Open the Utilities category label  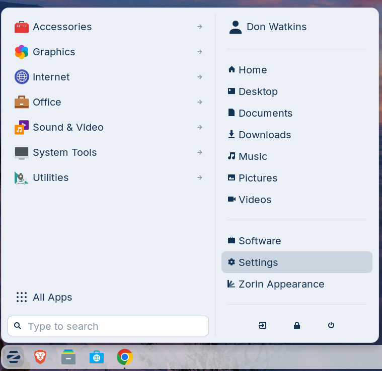(51, 177)
